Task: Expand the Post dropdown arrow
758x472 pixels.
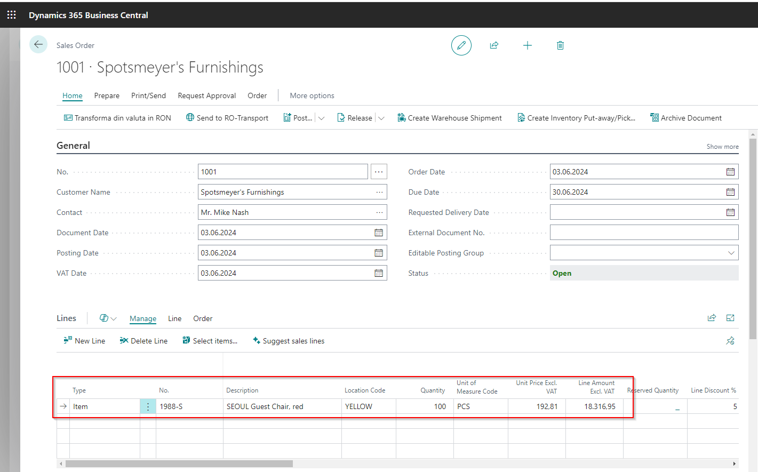Action: click(x=321, y=118)
